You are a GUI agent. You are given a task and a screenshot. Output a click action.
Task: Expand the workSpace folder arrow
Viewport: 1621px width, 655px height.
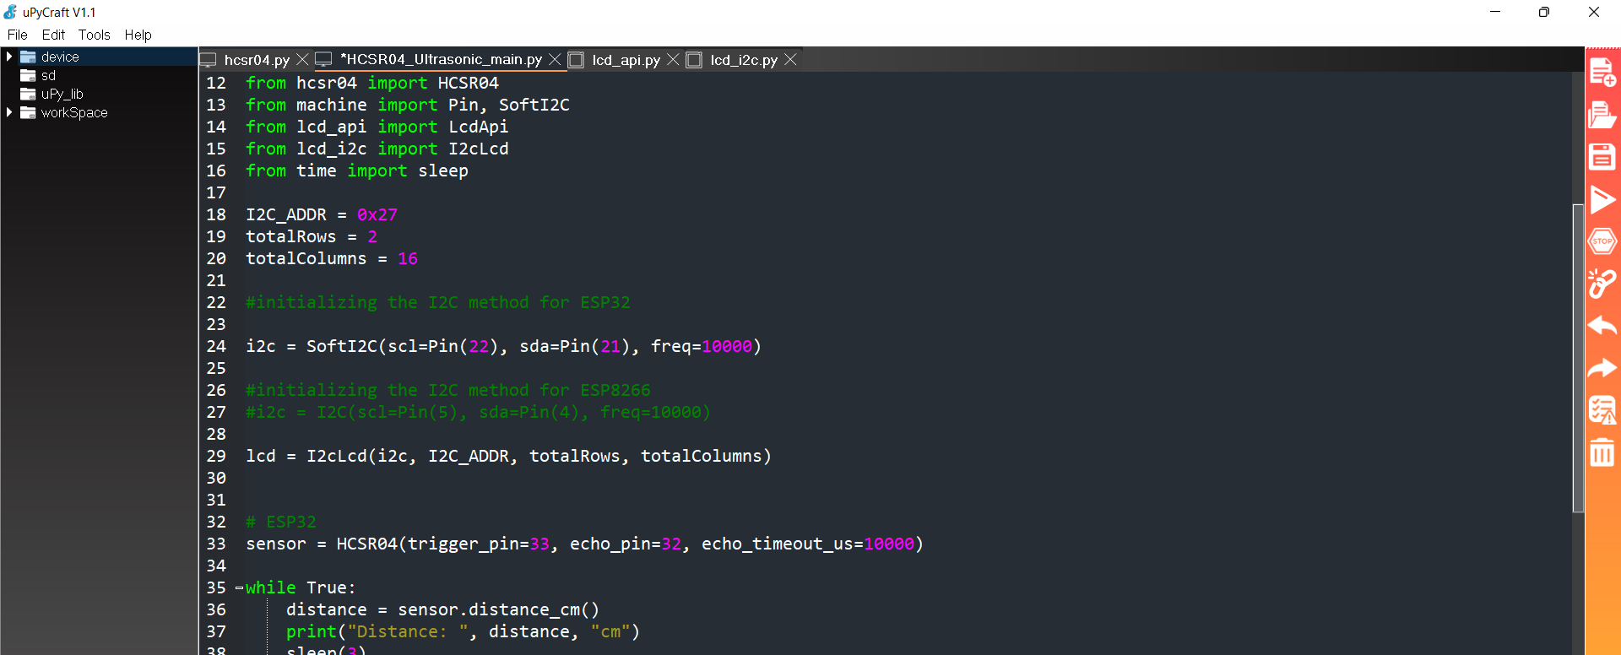coord(9,112)
